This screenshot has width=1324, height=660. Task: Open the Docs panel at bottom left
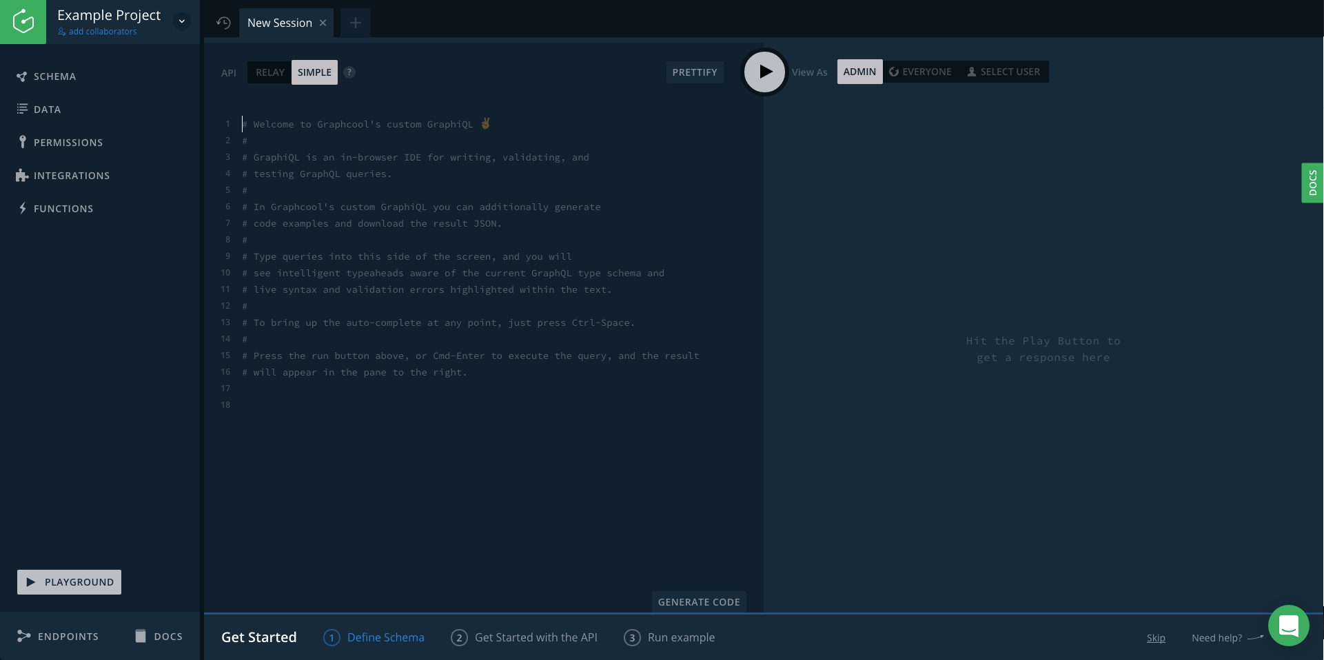coord(159,636)
